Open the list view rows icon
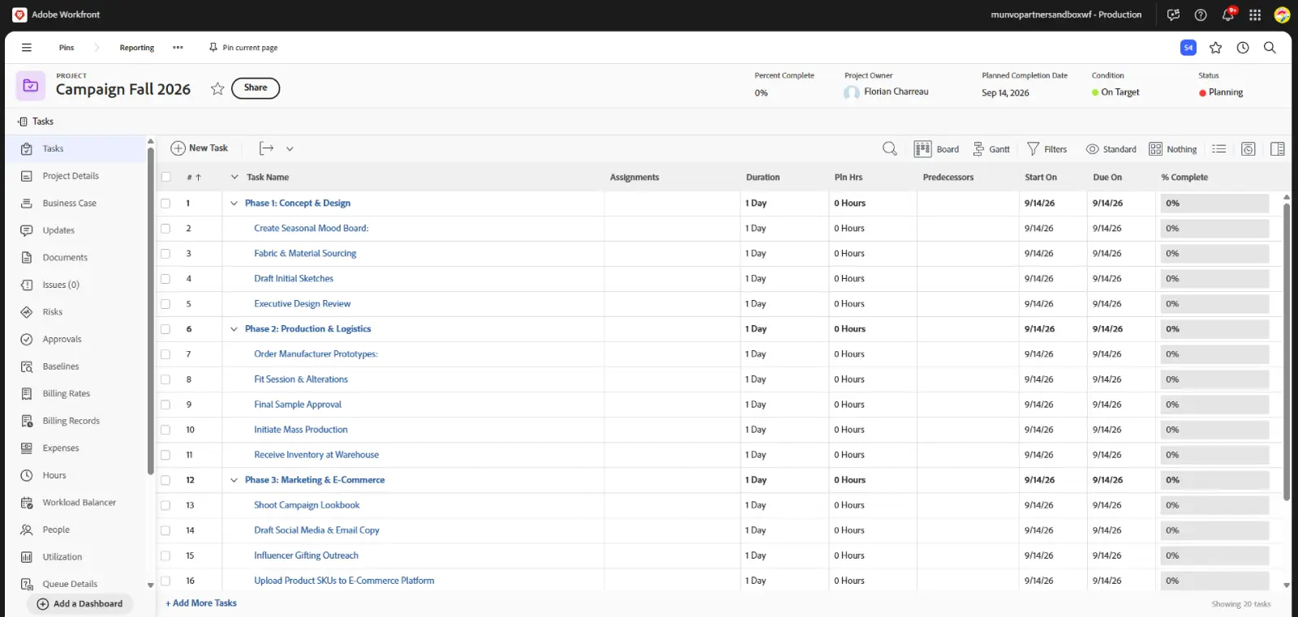Image resolution: width=1298 pixels, height=617 pixels. [x=1218, y=149]
